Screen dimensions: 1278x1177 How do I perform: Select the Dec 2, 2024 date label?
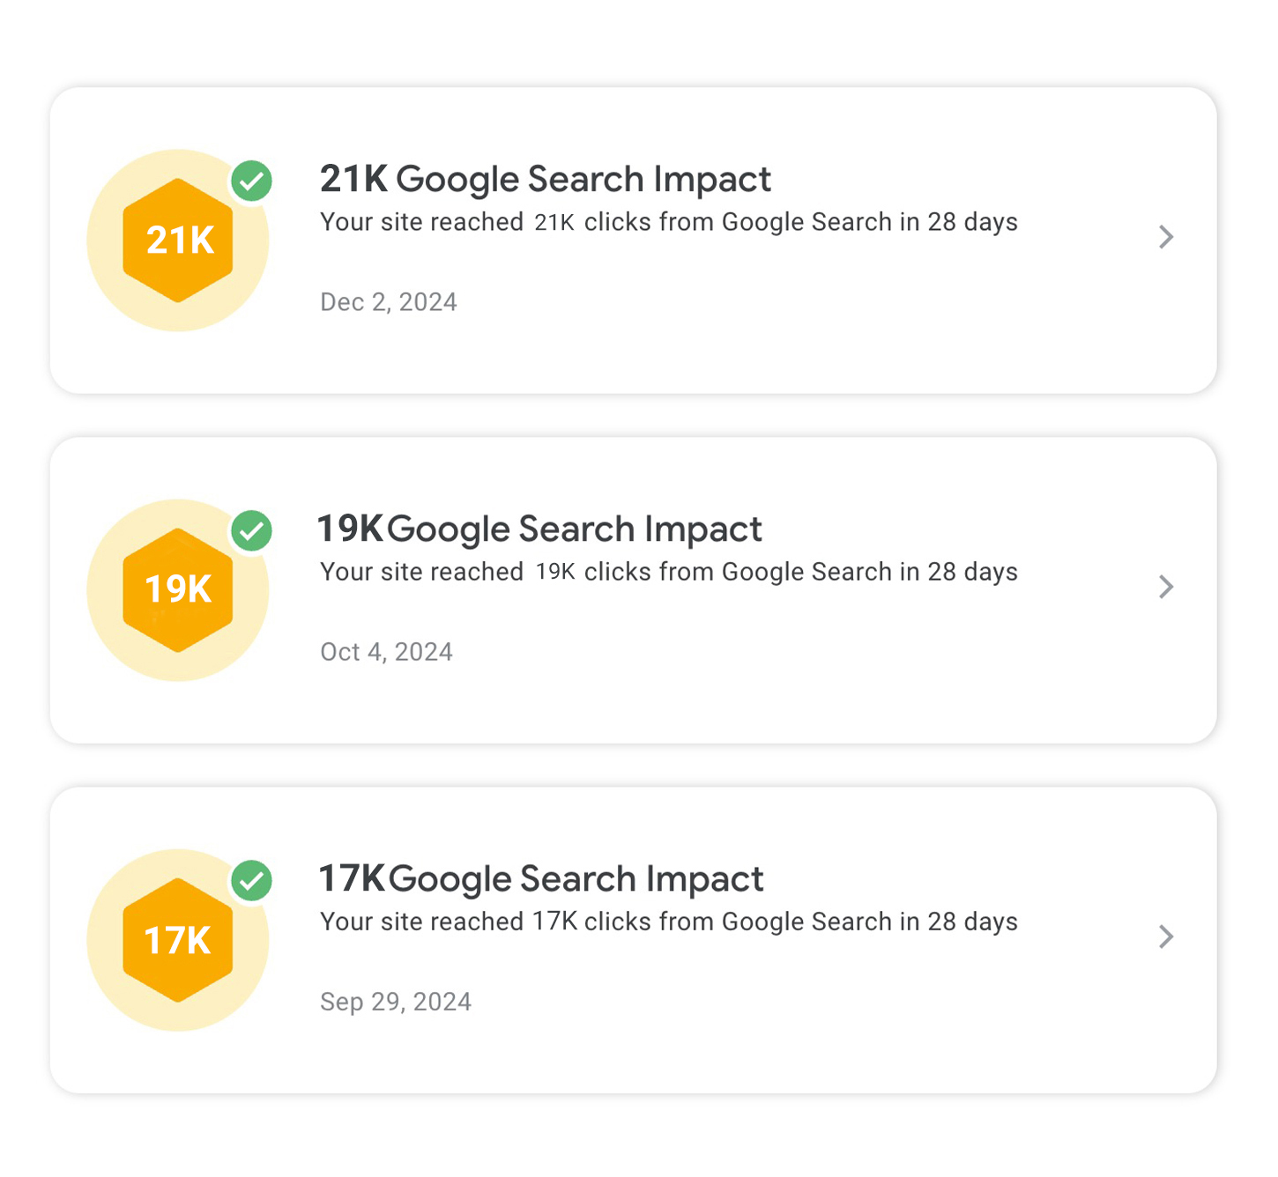click(x=389, y=302)
